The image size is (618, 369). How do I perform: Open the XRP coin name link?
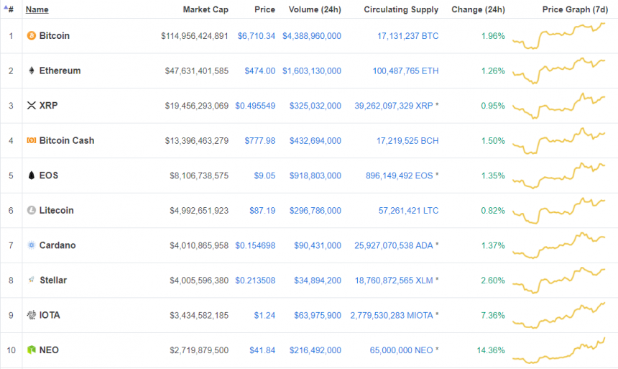click(48, 105)
